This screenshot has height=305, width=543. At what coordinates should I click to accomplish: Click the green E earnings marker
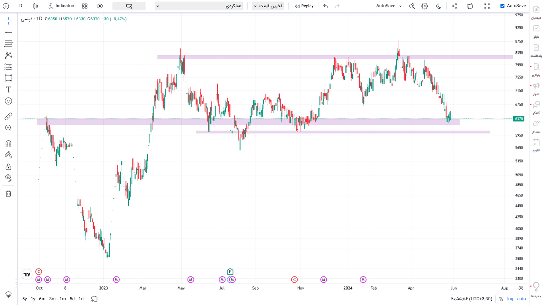(x=230, y=272)
